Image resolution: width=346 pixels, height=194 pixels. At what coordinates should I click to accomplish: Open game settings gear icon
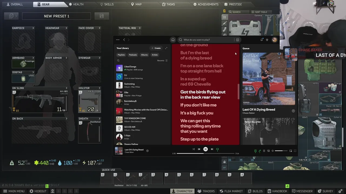point(340,191)
